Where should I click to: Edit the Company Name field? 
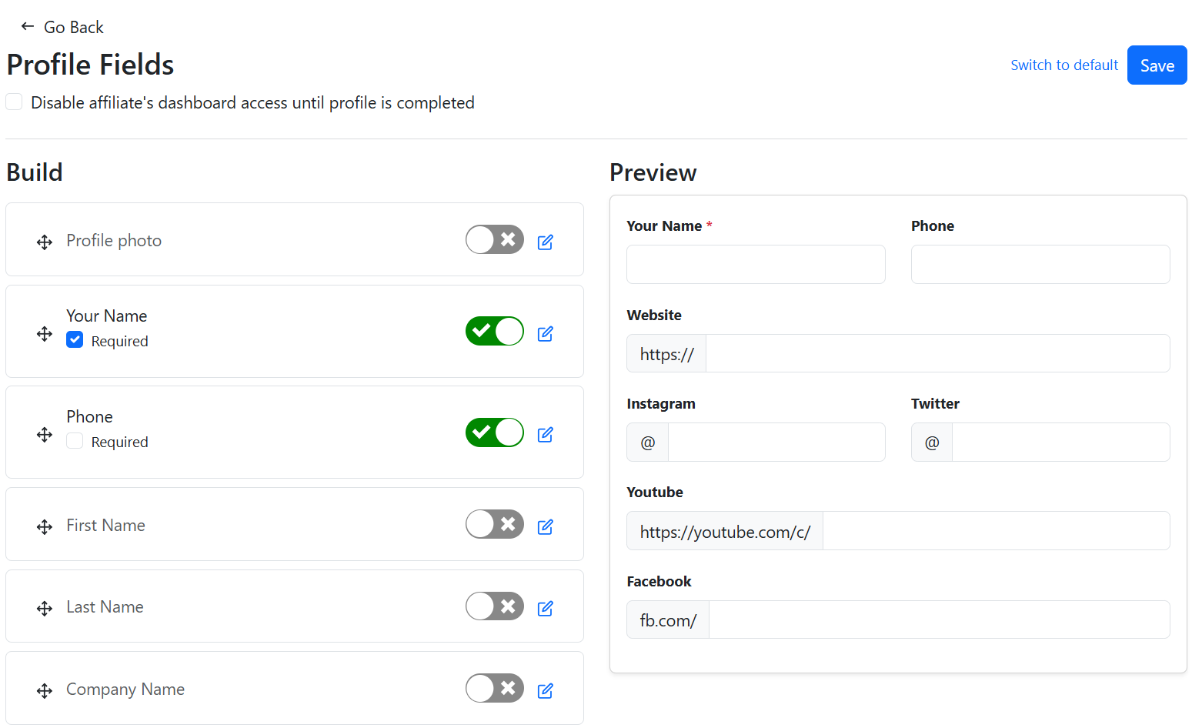[545, 690]
